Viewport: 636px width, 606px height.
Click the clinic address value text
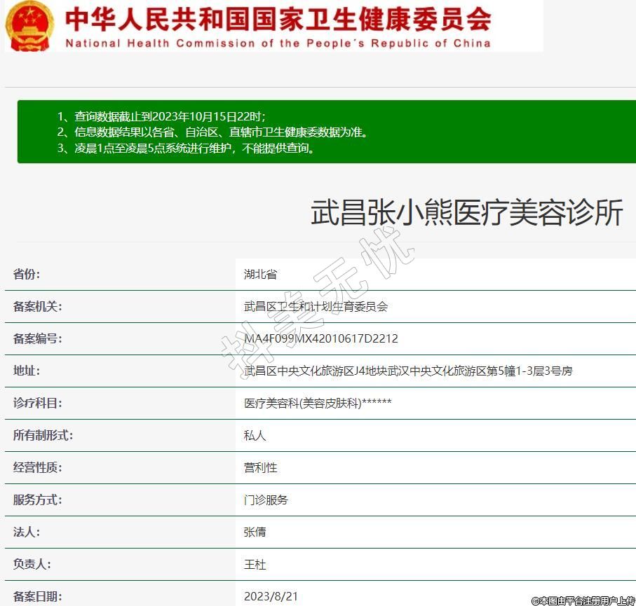[x=407, y=371]
